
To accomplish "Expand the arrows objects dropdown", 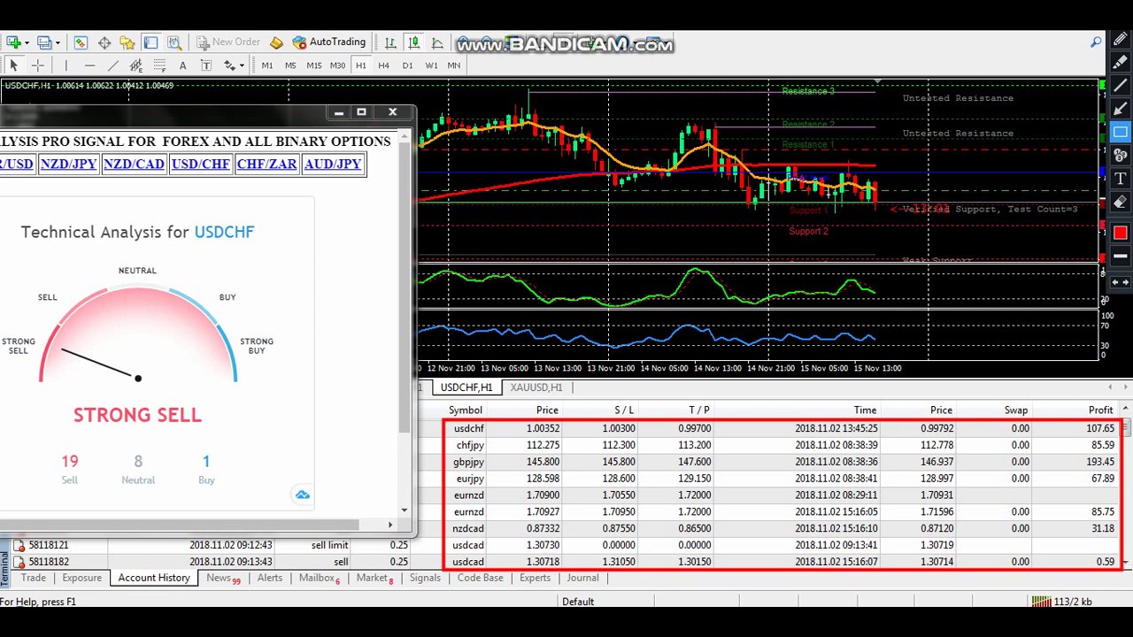I will click(241, 65).
